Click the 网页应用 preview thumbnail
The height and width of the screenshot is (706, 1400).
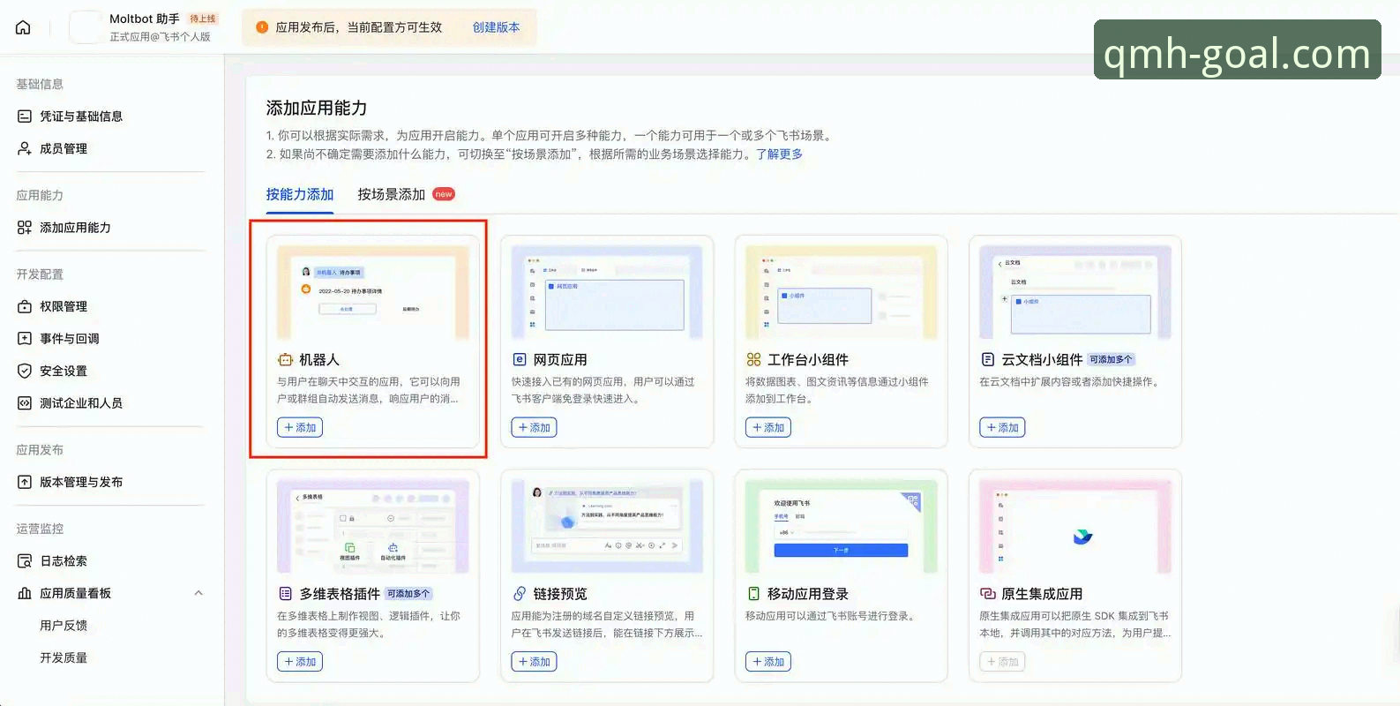[x=607, y=292]
